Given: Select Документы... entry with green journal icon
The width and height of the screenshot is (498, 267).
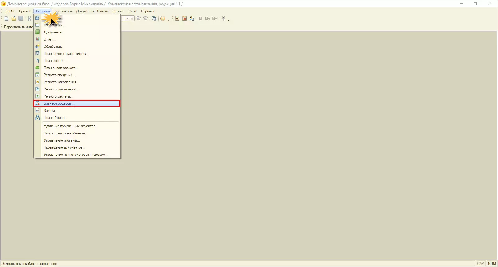Looking at the screenshot, I should click(x=77, y=32).
